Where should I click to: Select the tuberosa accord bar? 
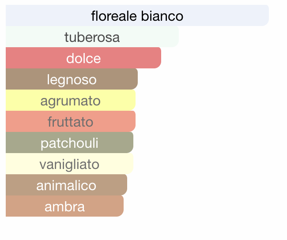(92, 37)
